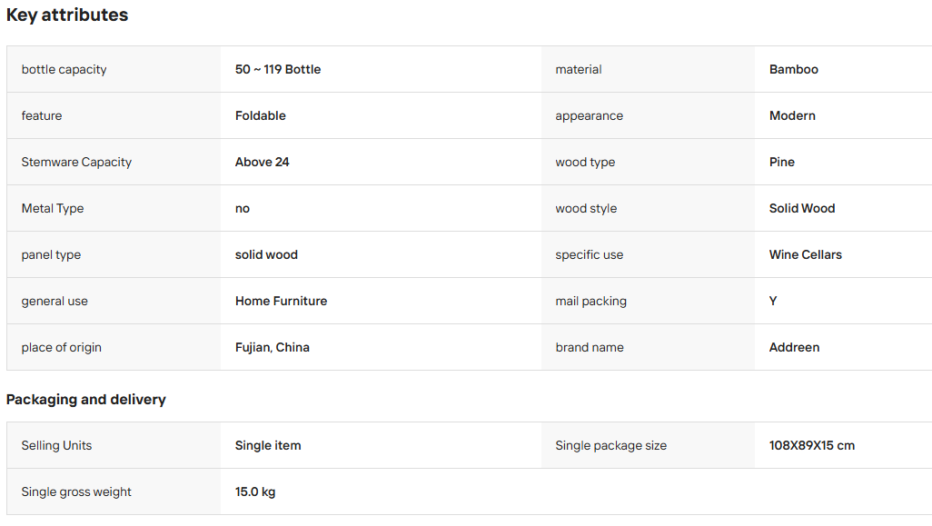932x526 pixels.
Task: Click the 'Single gross weight' label
Action: pos(76,491)
